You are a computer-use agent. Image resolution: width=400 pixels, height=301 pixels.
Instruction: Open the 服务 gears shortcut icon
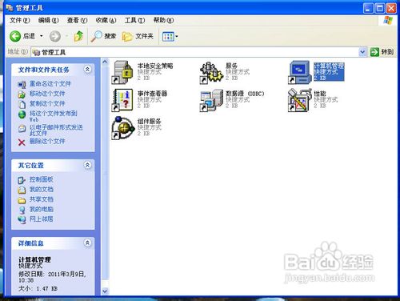pyautogui.click(x=211, y=73)
